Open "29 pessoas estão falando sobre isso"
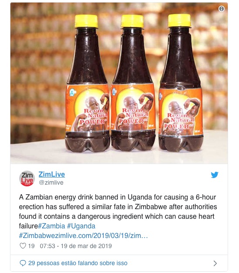The width and height of the screenshot is (239, 273). coord(78,263)
